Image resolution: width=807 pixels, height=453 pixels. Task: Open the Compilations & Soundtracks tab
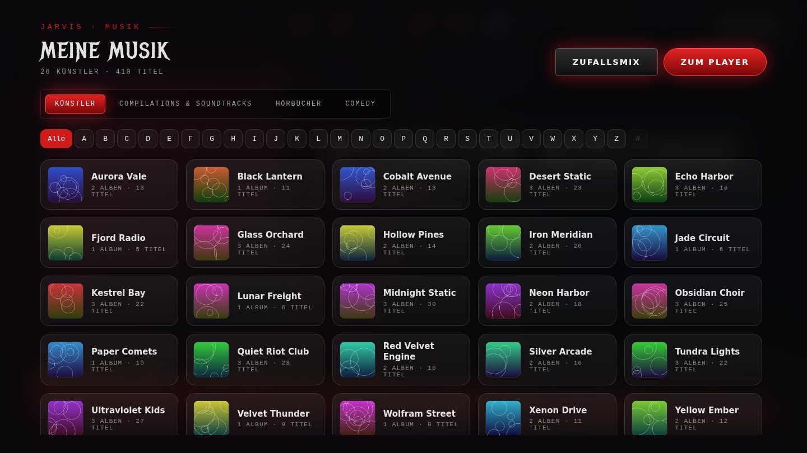coord(185,104)
